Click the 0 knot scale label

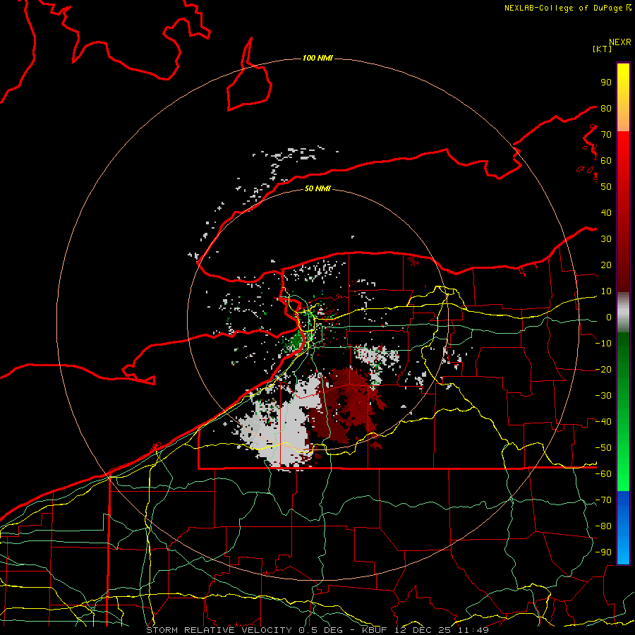click(609, 317)
